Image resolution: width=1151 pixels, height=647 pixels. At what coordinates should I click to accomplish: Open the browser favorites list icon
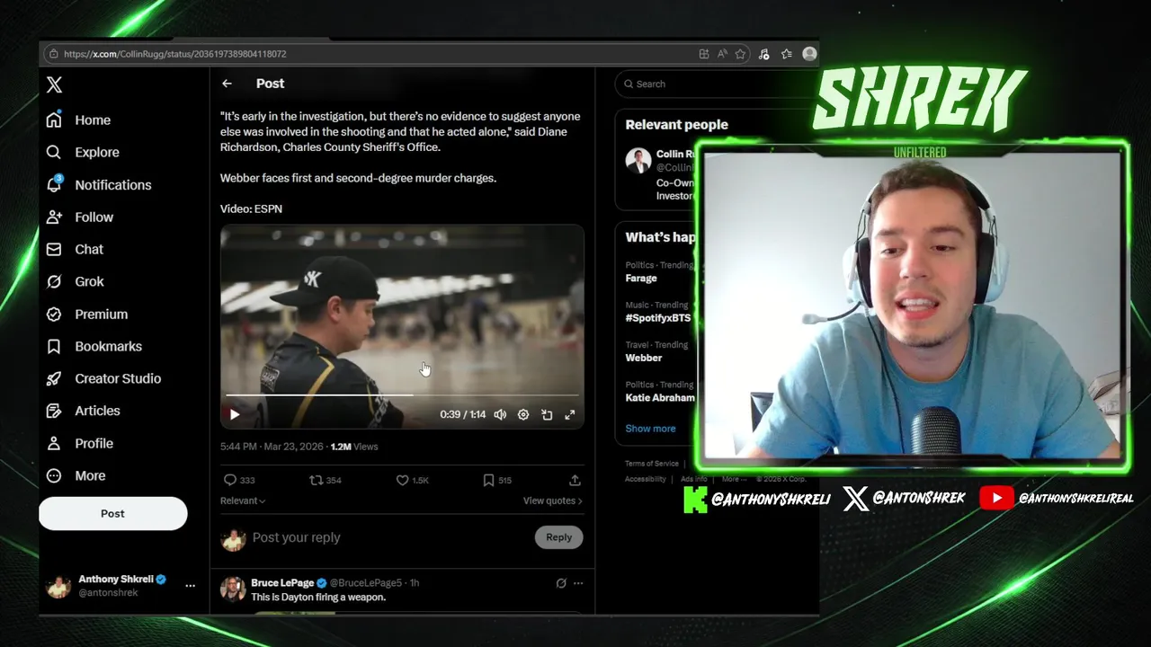point(787,54)
